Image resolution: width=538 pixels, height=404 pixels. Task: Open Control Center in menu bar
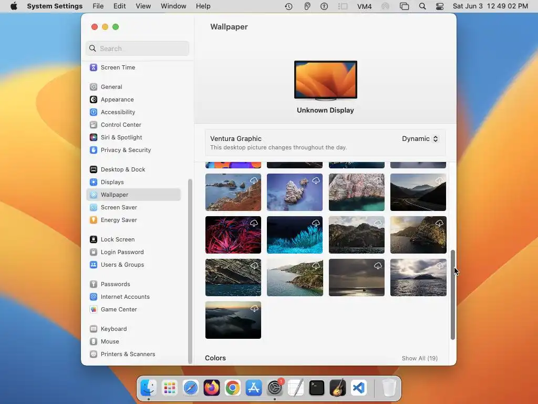pos(440,6)
